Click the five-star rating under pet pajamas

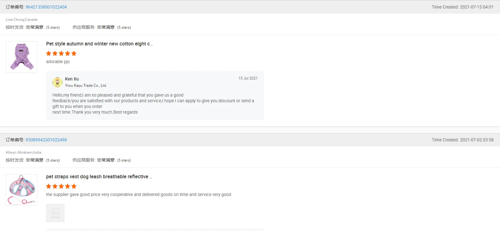[61, 53]
